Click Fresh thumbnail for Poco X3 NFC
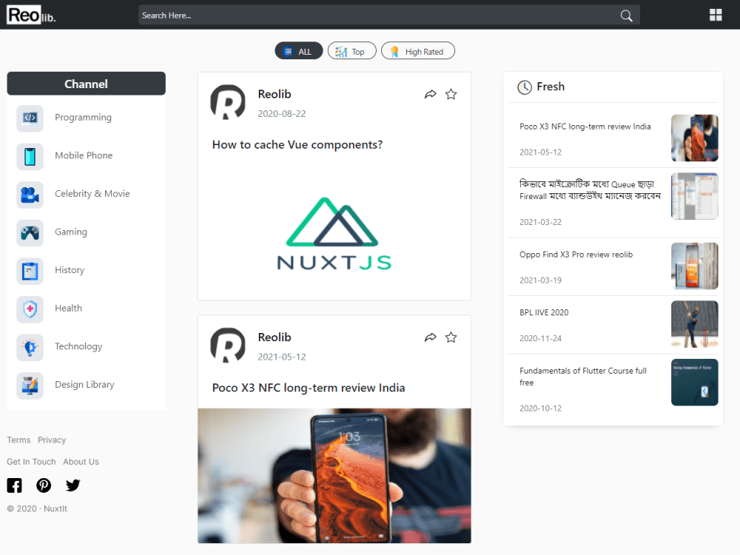The height and width of the screenshot is (555, 740). point(695,138)
